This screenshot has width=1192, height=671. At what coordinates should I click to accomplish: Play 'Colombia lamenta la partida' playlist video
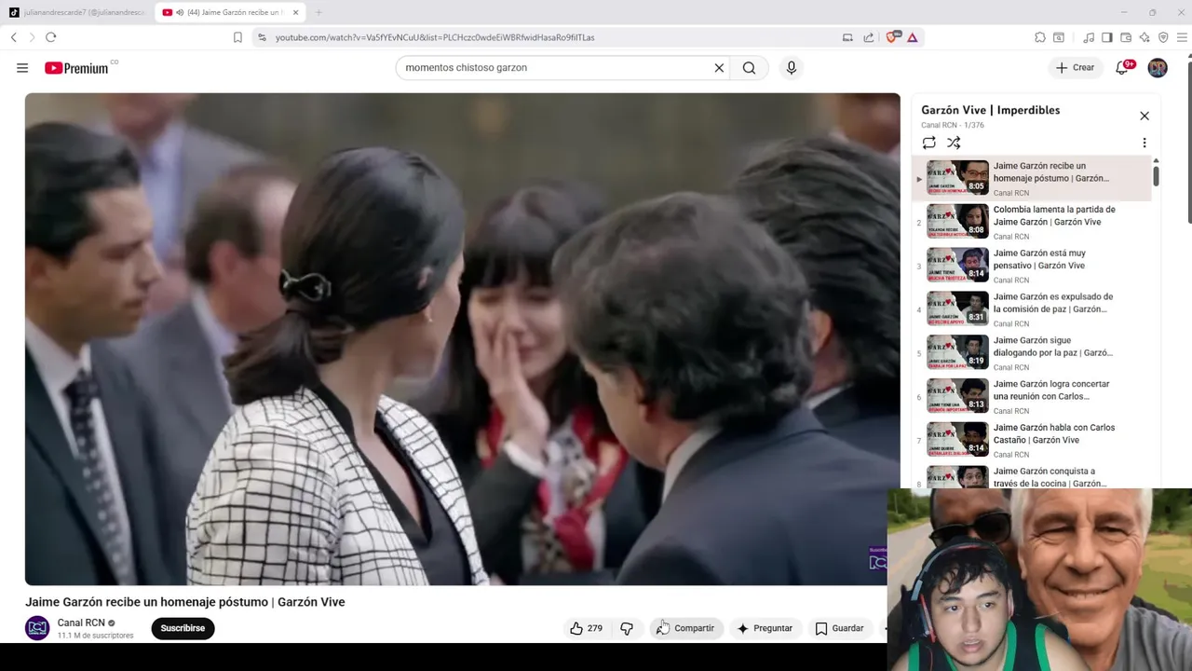coord(1032,222)
